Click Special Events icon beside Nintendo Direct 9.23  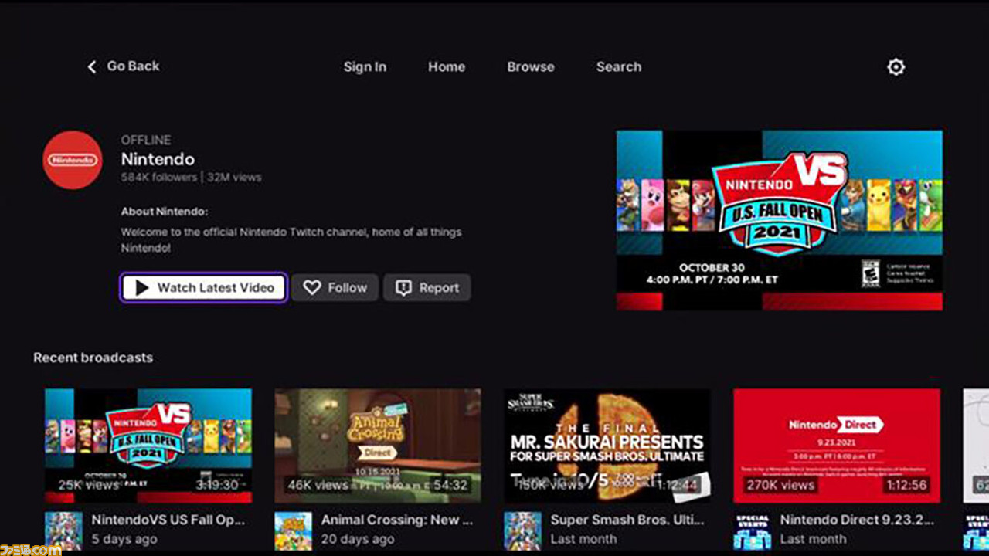coord(752,531)
